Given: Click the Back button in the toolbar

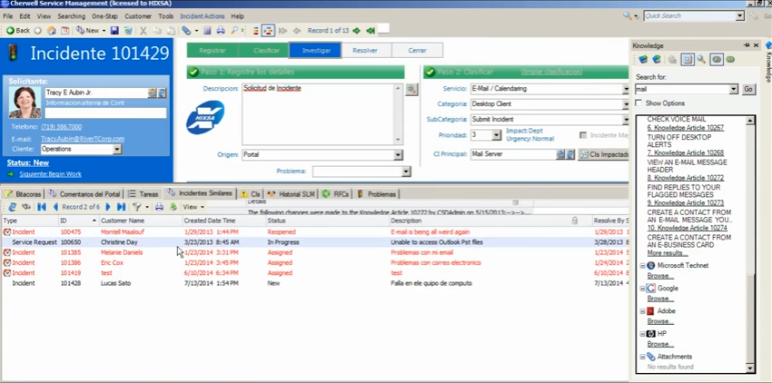Looking at the screenshot, I should click(x=18, y=31).
